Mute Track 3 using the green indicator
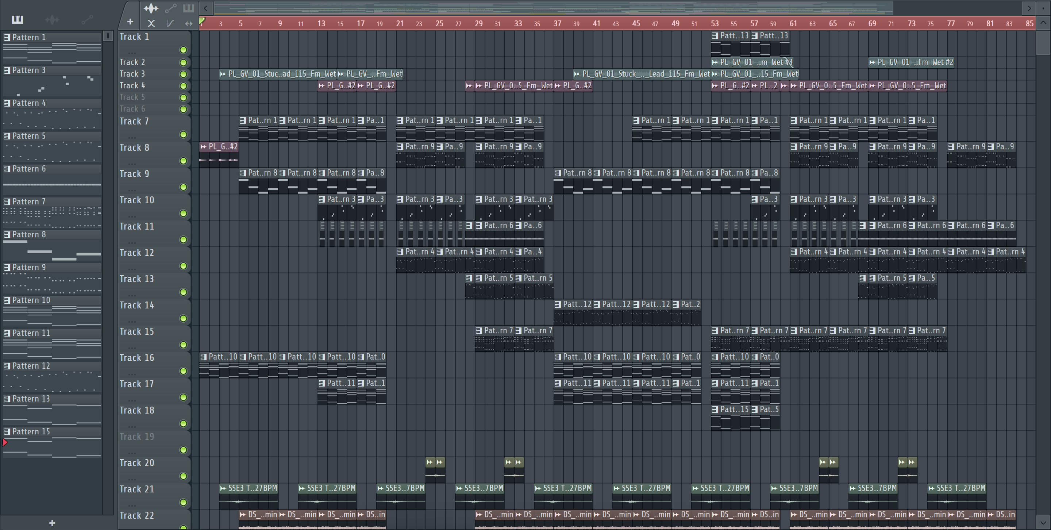The height and width of the screenshot is (530, 1051). pos(183,74)
